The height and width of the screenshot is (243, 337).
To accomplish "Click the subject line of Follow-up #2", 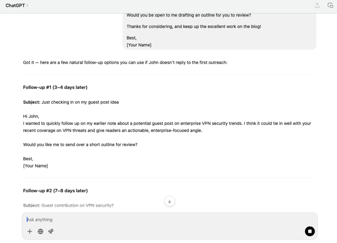I will pyautogui.click(x=68, y=205).
